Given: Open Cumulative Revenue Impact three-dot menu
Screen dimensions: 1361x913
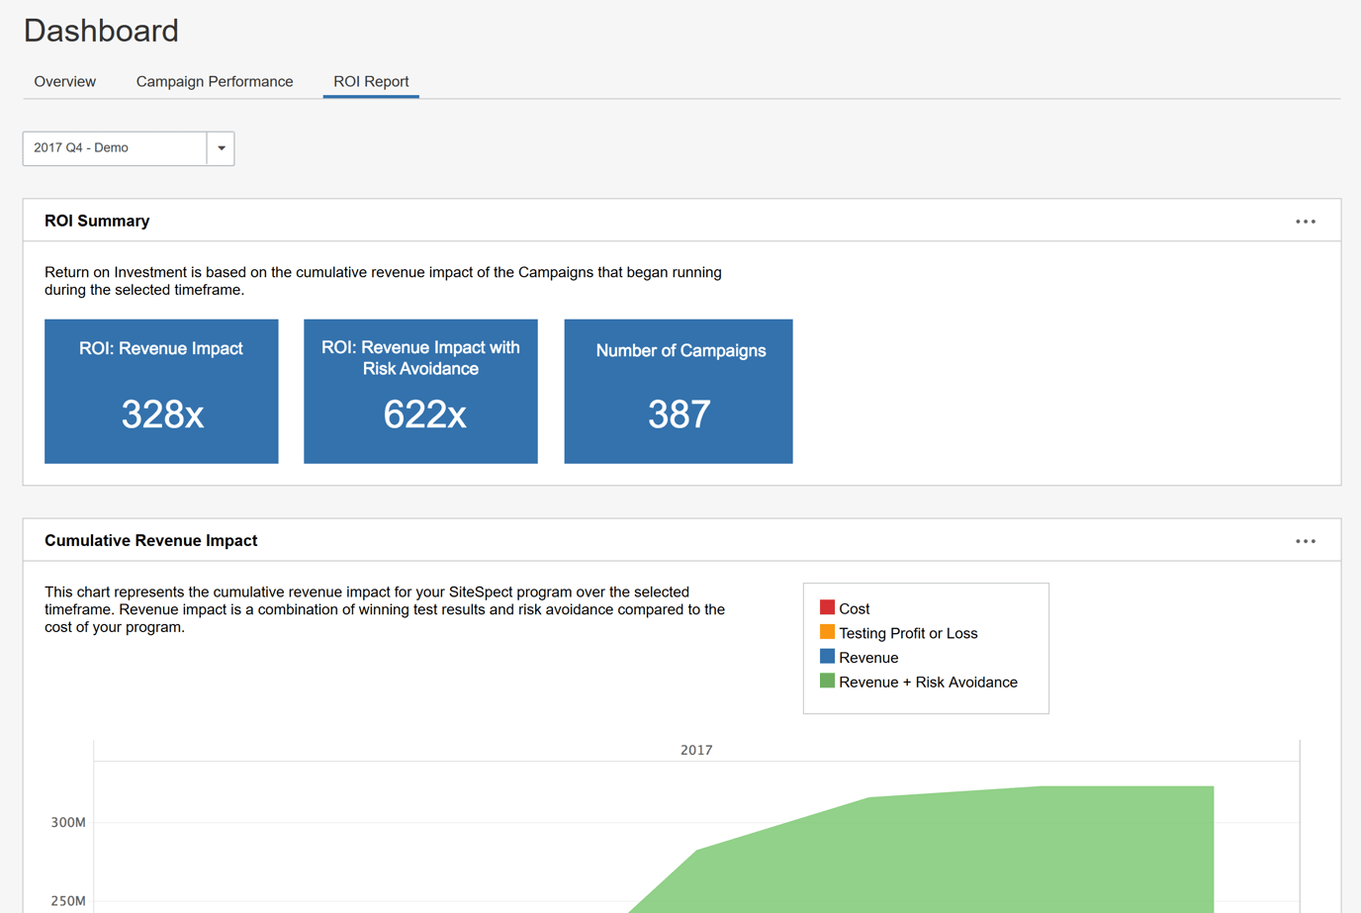Looking at the screenshot, I should coord(1305,541).
